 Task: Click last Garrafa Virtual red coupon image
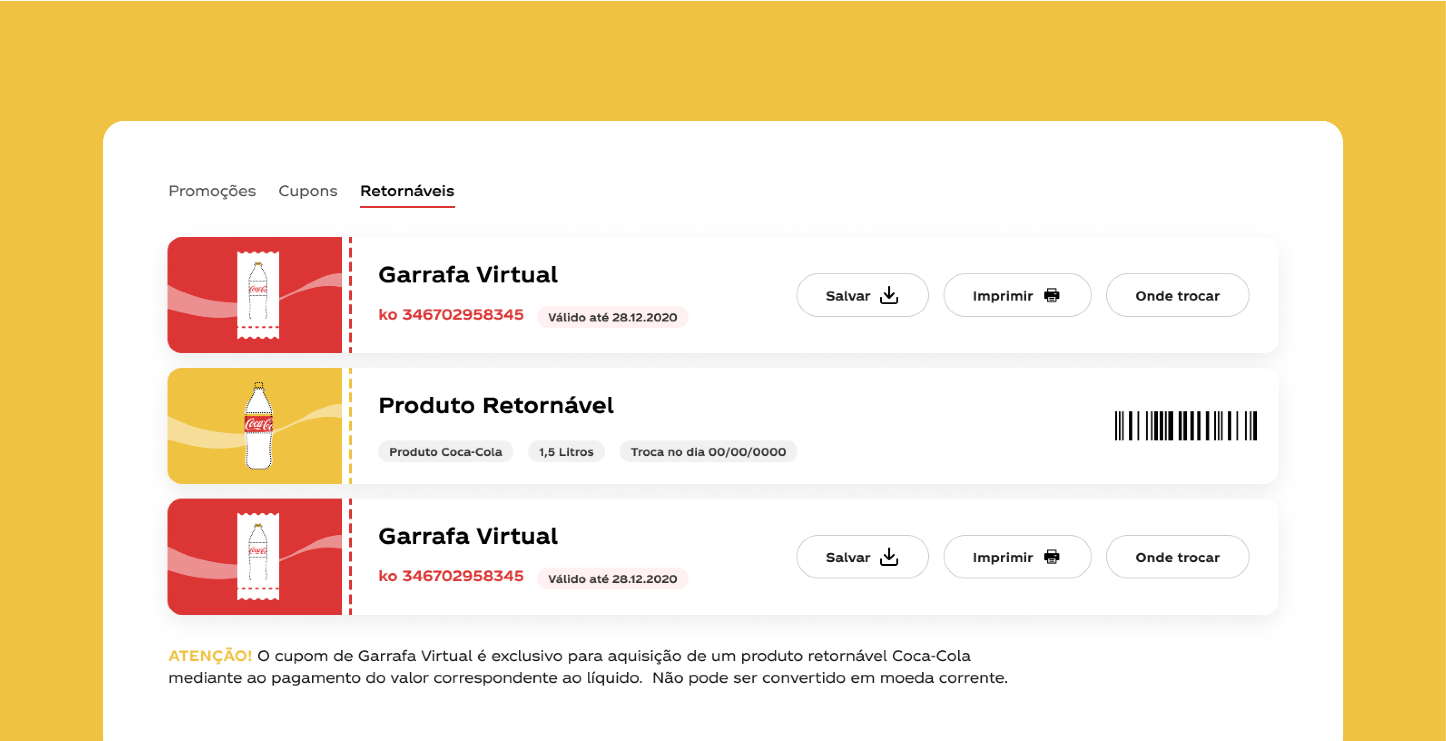(x=255, y=557)
